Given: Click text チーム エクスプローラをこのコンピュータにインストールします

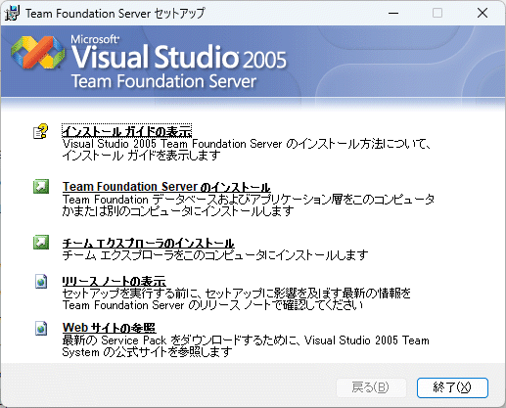Looking at the screenshot, I should point(215,255).
